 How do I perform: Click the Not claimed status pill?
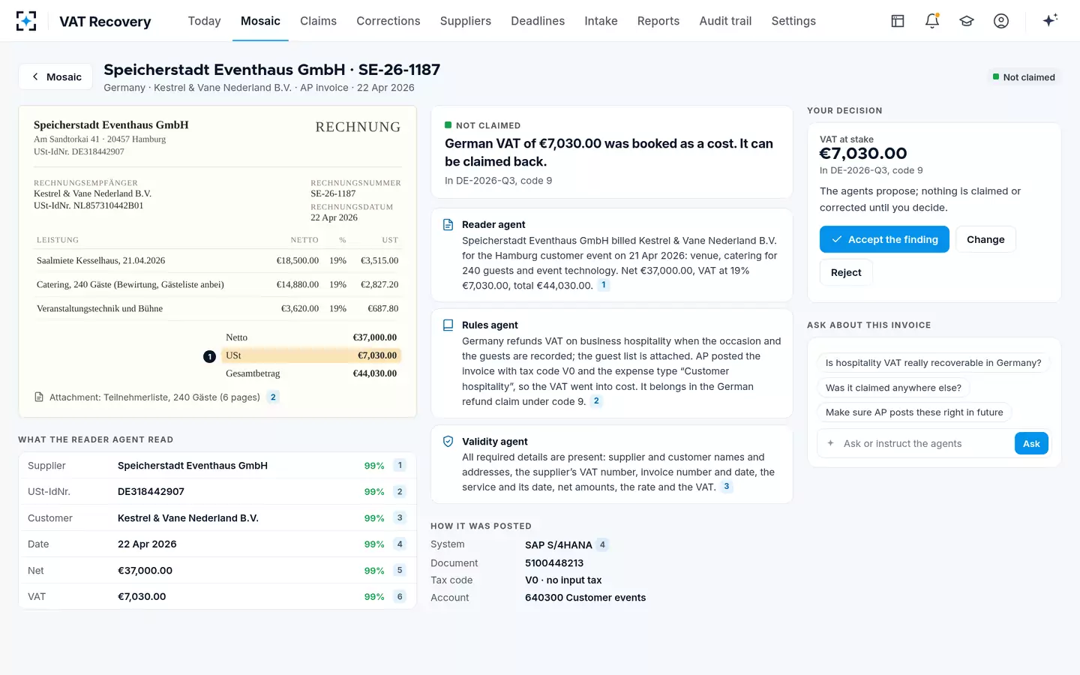click(x=1024, y=77)
